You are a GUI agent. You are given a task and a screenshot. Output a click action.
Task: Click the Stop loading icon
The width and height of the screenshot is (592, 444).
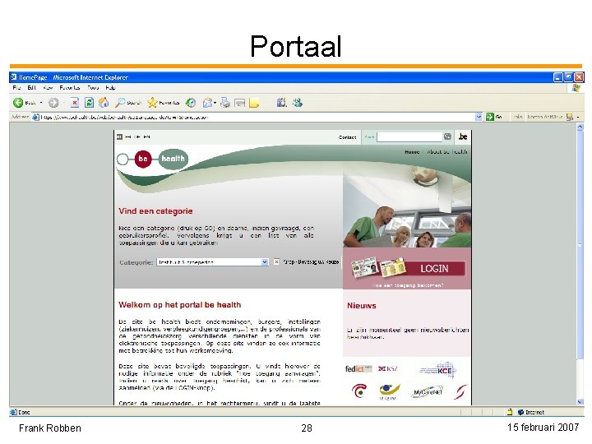click(x=75, y=103)
